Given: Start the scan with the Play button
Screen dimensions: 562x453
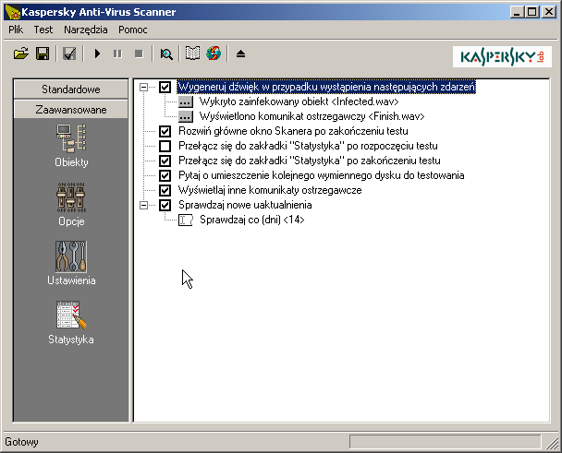Looking at the screenshot, I should click(97, 54).
